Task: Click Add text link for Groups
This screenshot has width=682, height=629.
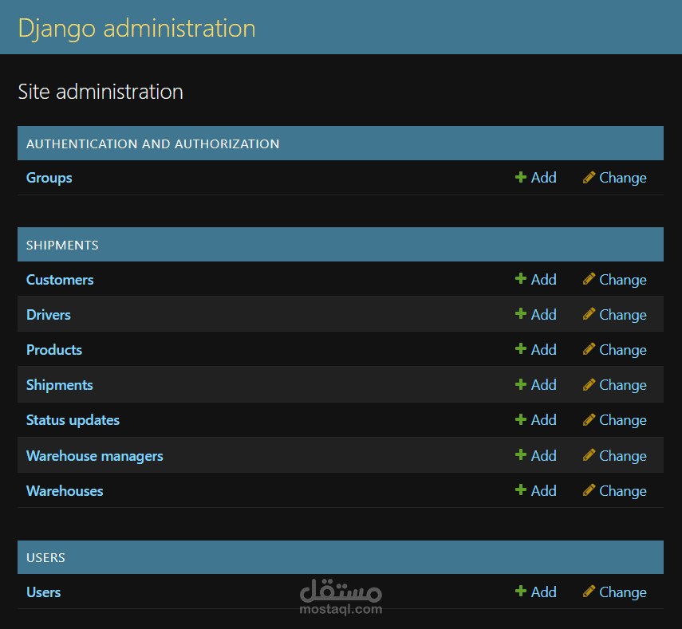Action: tap(544, 177)
